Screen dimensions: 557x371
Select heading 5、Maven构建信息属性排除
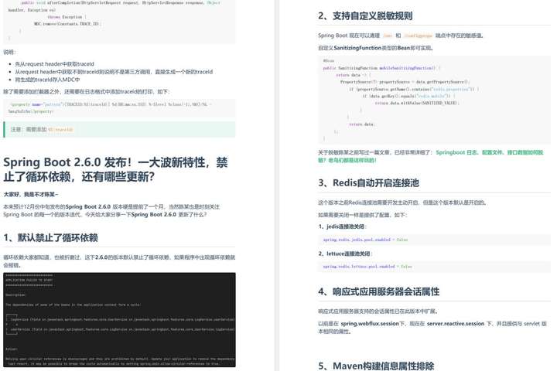376,366
